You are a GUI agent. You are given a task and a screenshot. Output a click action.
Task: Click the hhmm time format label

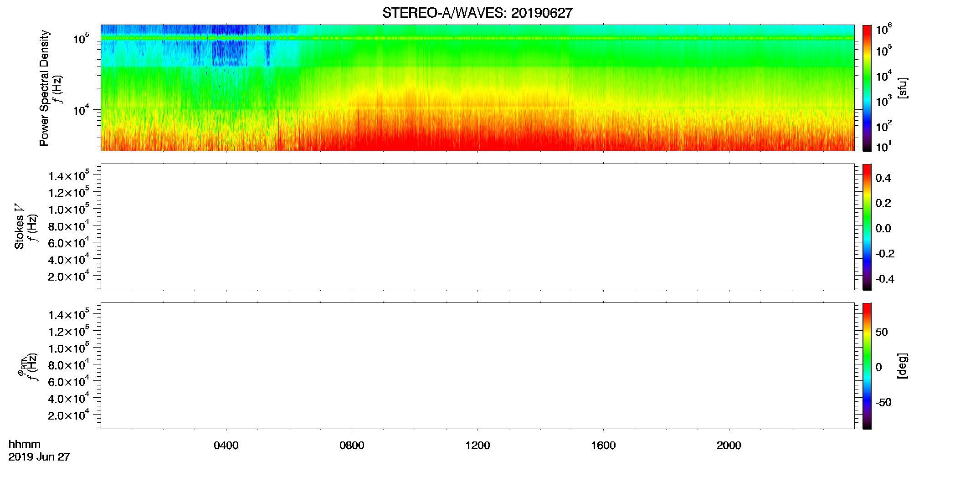pos(25,445)
